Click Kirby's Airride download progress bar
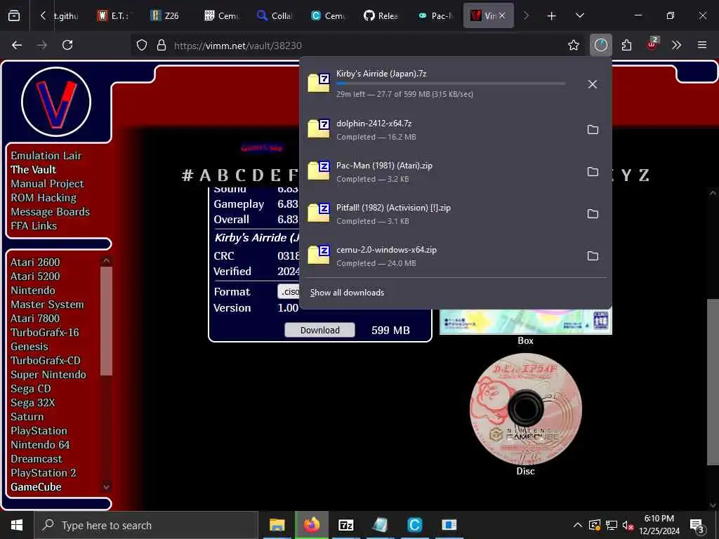The width and height of the screenshot is (719, 539). click(x=451, y=84)
